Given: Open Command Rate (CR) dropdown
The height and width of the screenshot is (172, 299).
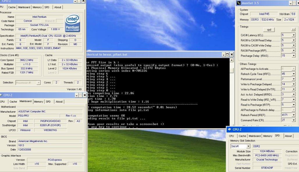Looking at the screenshot, I should (x=294, y=120).
